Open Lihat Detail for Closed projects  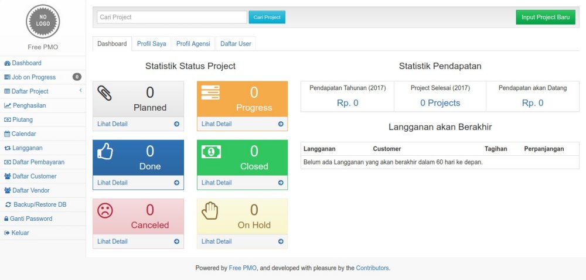pyautogui.click(x=216, y=183)
